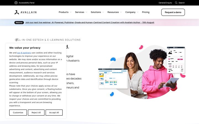
Task: Expand the Products dropdown chevron
Action: [x=70, y=12]
